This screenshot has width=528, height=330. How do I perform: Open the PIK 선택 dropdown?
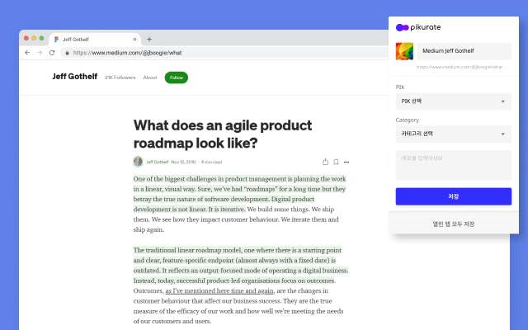coord(454,101)
